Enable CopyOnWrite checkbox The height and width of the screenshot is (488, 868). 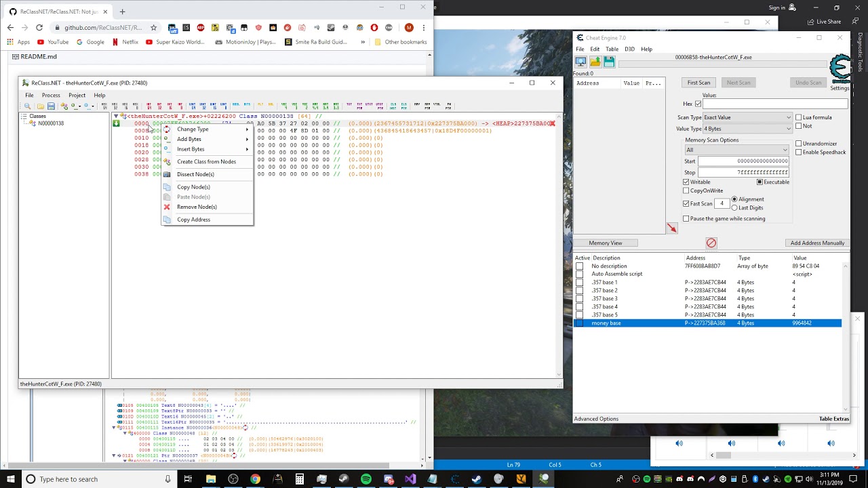[686, 190]
